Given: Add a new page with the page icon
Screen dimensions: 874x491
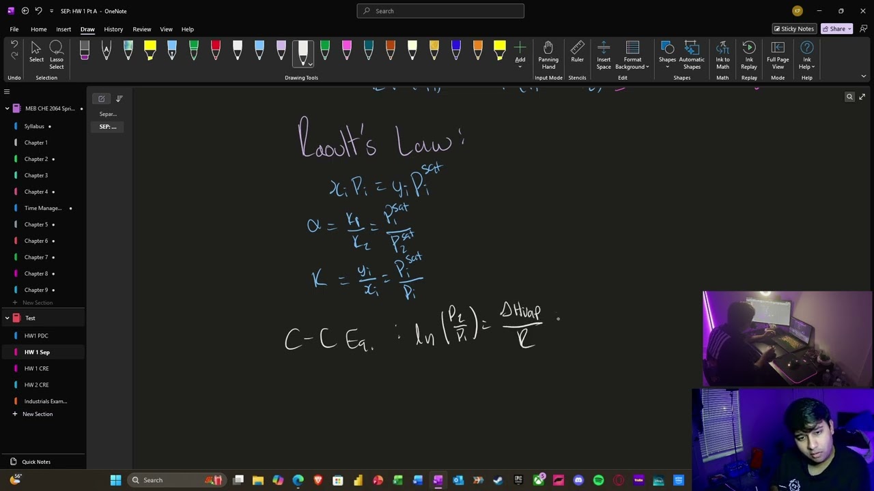Looking at the screenshot, I should tap(101, 99).
